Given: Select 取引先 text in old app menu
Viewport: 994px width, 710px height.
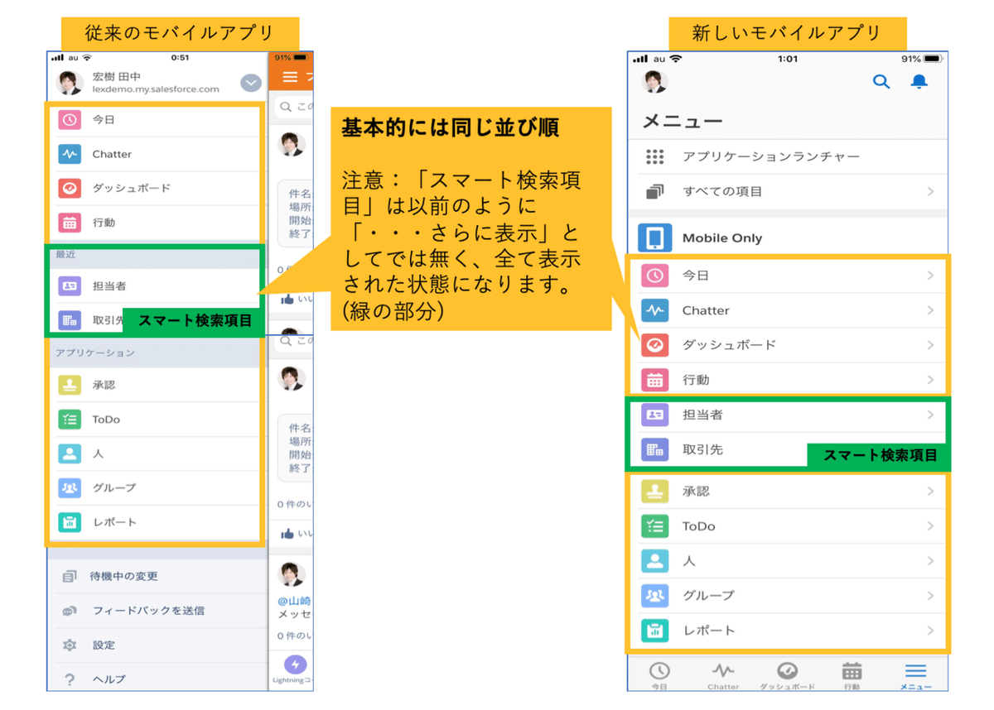Looking at the screenshot, I should click(108, 320).
